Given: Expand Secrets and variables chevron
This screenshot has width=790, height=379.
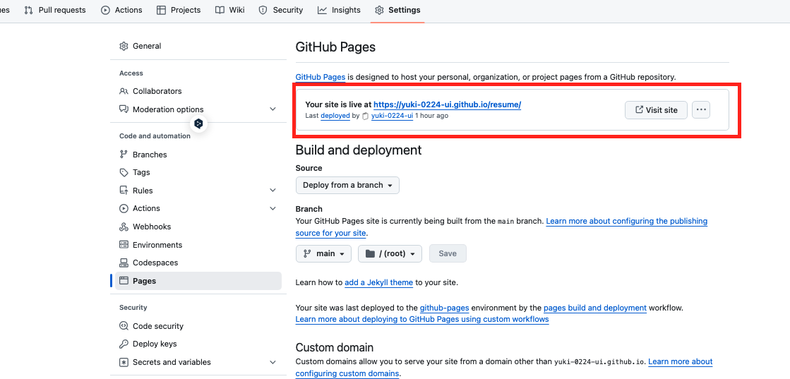Looking at the screenshot, I should 273,362.
